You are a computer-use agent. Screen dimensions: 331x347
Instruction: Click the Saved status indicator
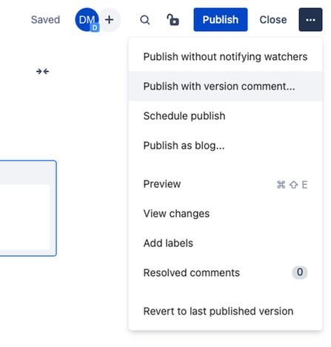(45, 20)
